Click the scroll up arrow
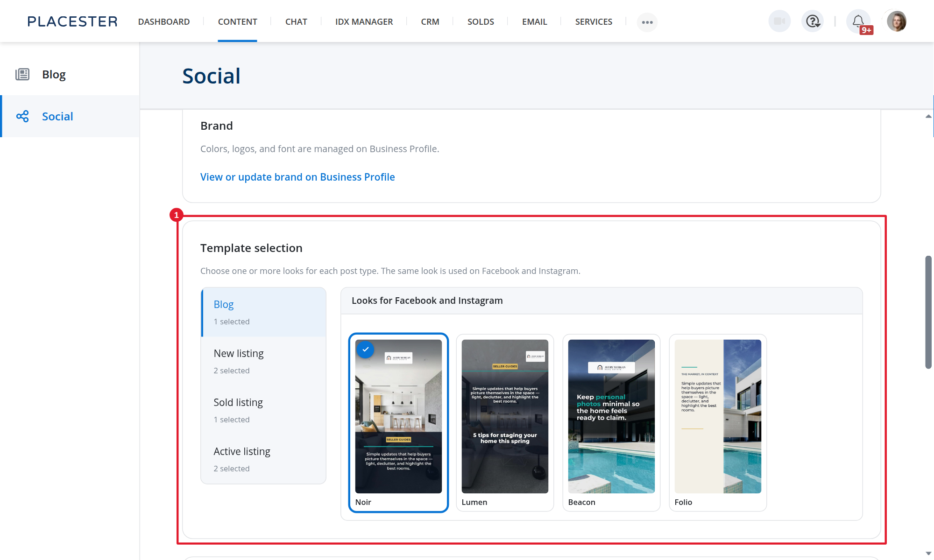 point(928,116)
